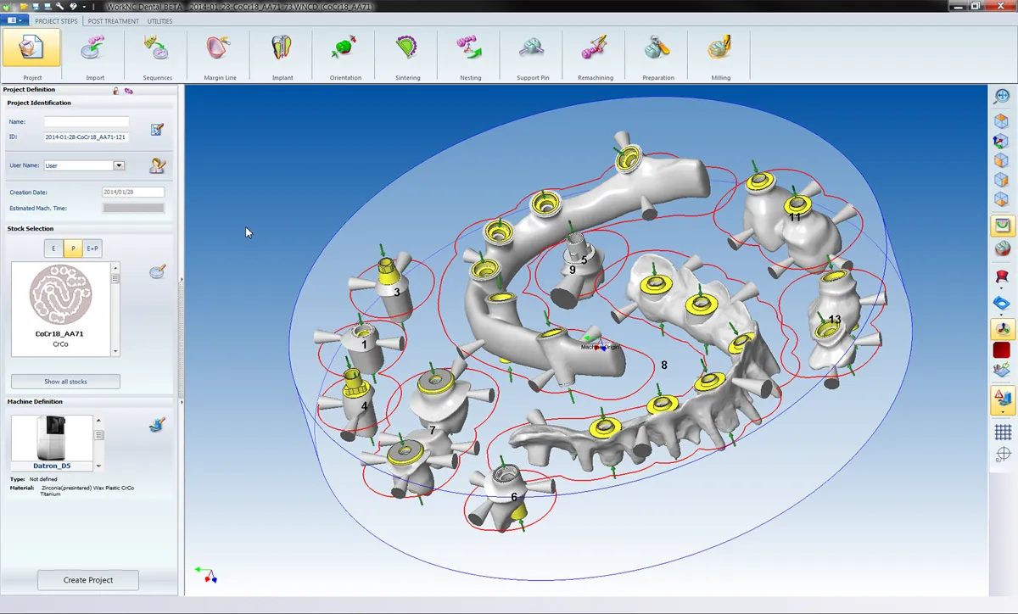
Task: Toggle the P stock filter button
Action: tap(73, 248)
